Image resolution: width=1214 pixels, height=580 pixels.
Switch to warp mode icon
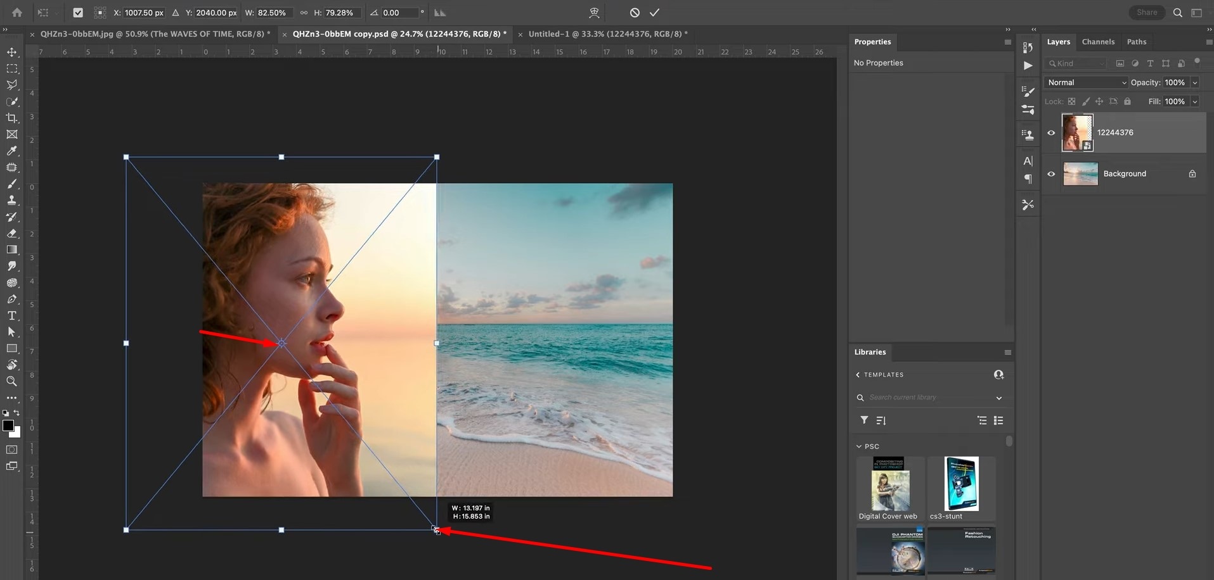coord(594,13)
